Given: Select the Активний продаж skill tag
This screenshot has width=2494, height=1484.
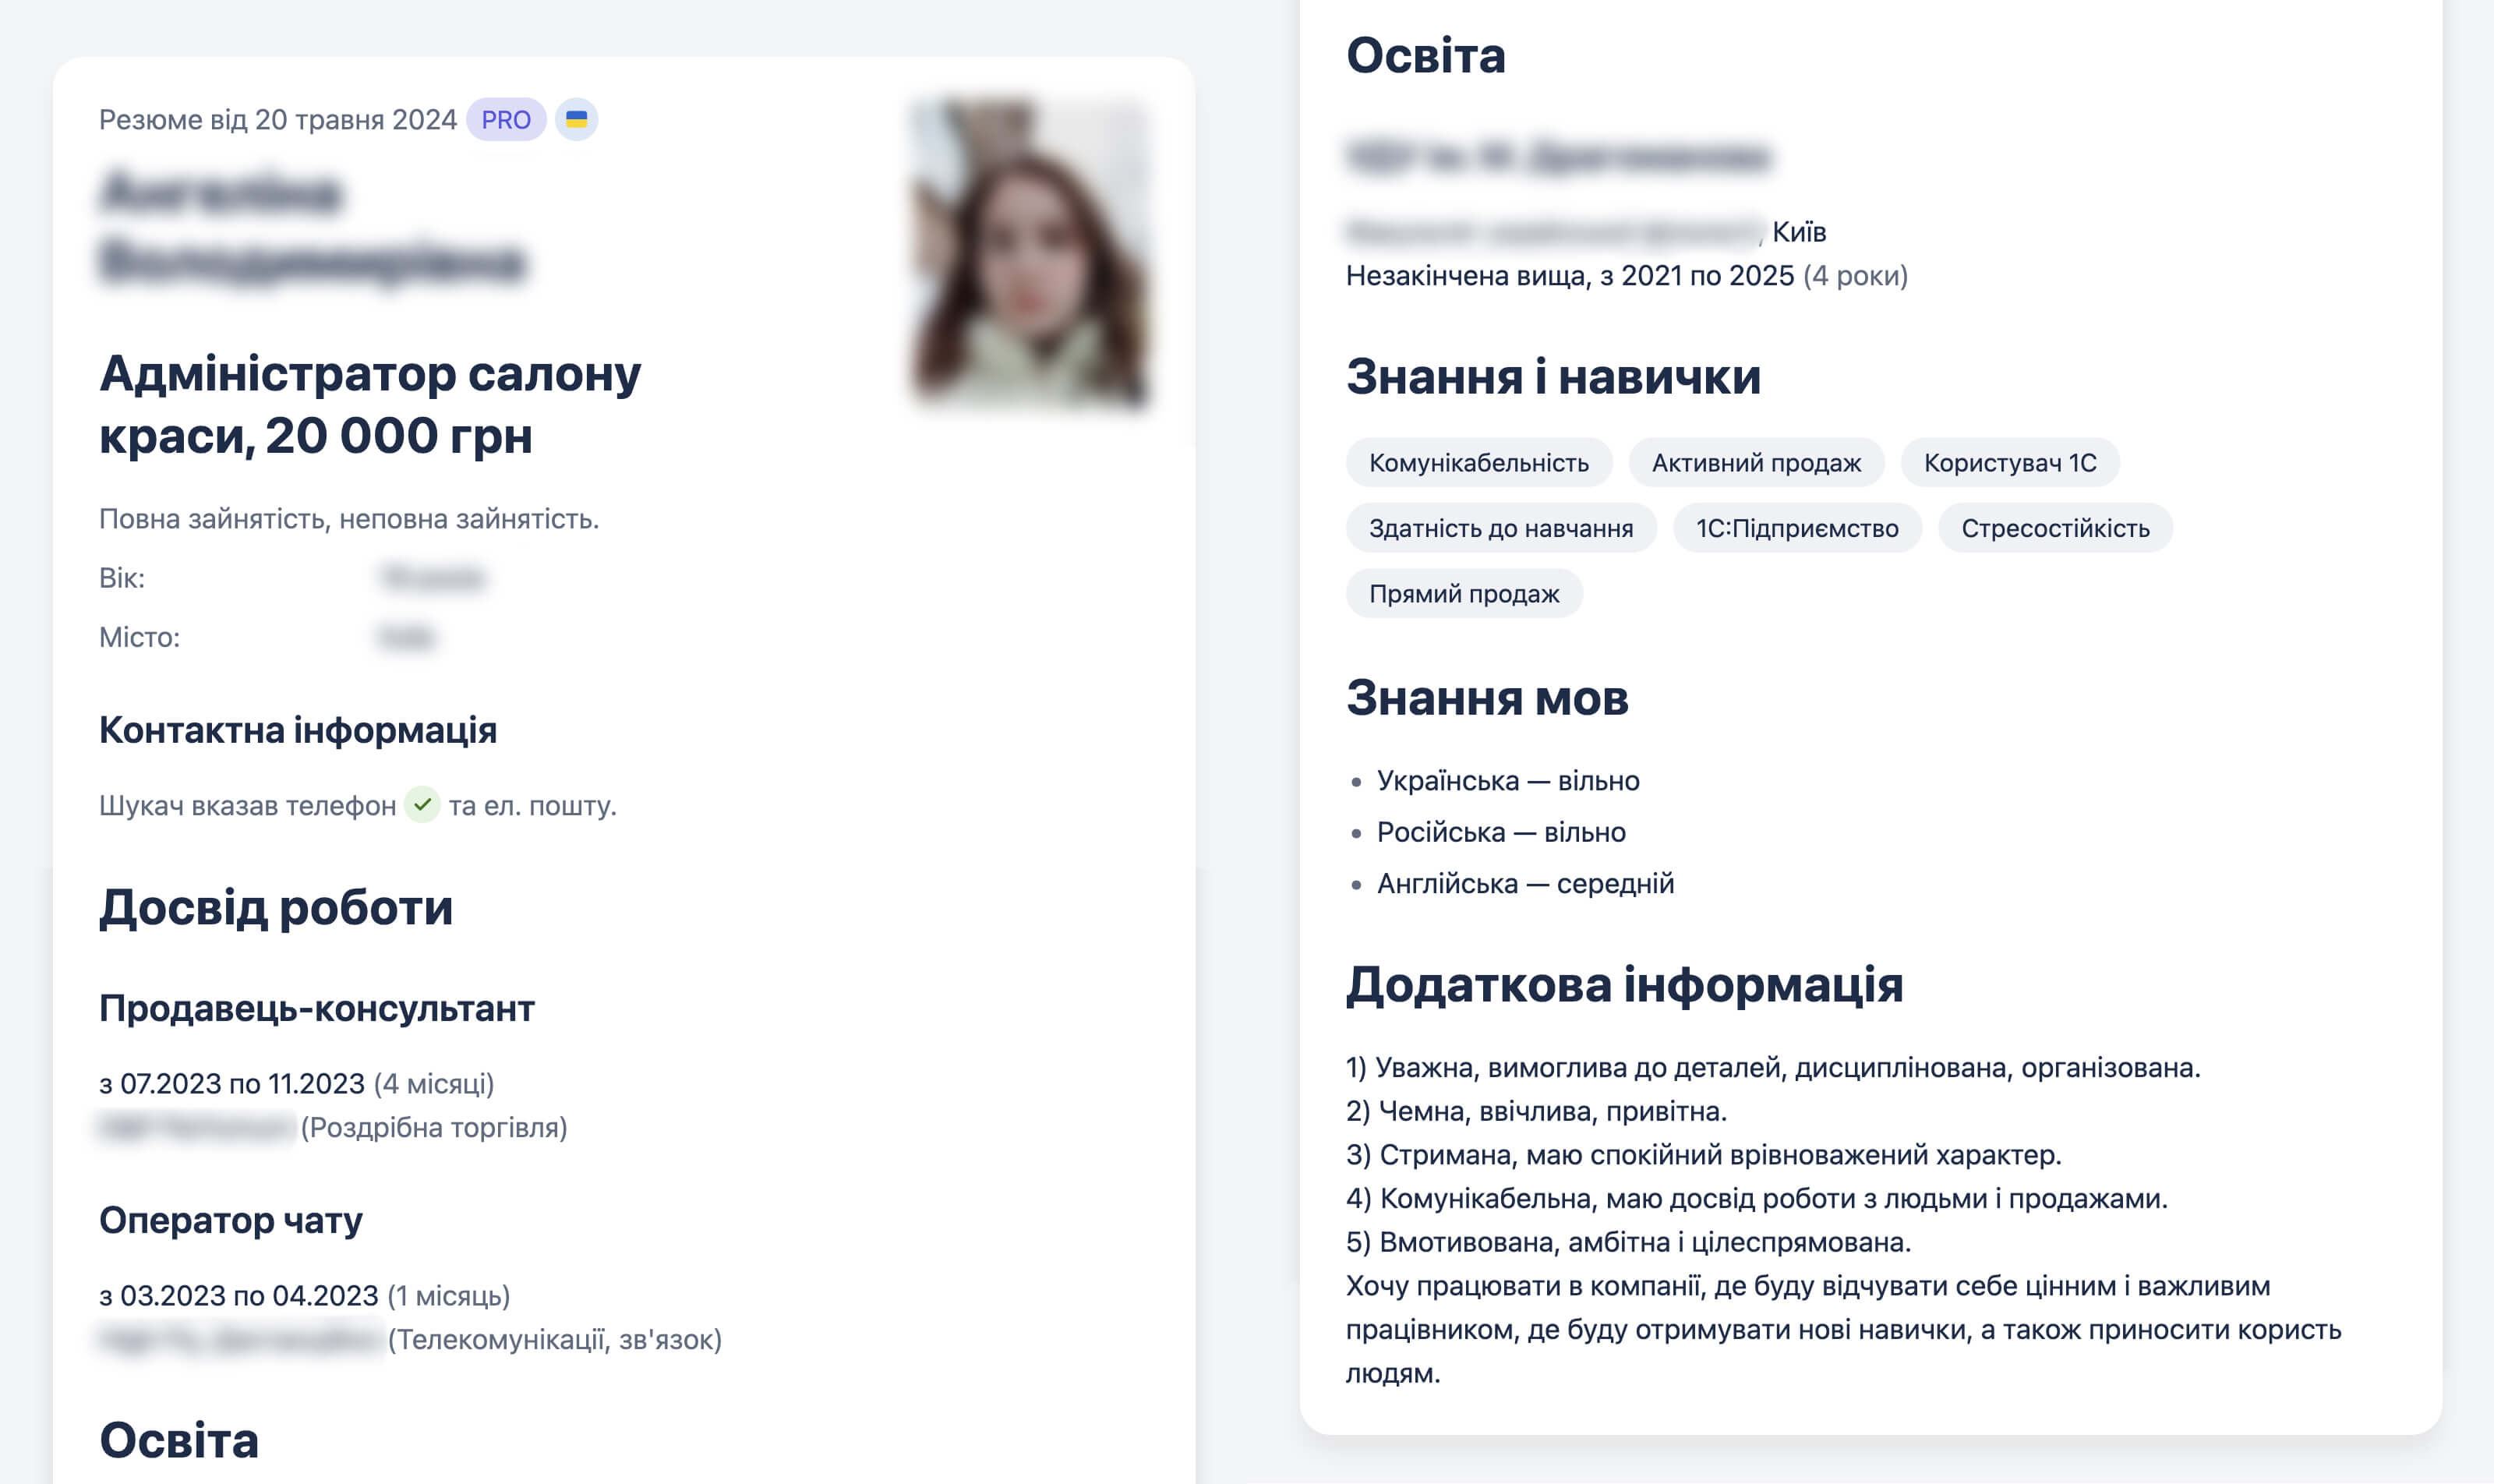Looking at the screenshot, I should [1755, 463].
